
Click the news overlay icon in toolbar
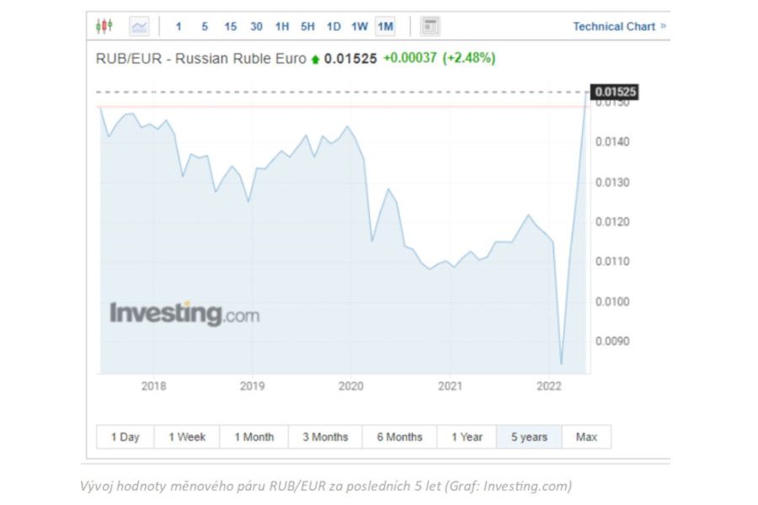(x=430, y=26)
